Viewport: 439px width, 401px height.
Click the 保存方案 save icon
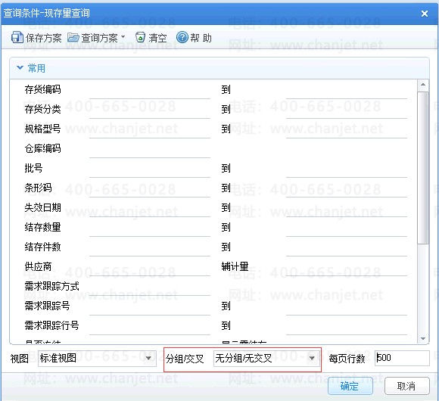(x=17, y=37)
